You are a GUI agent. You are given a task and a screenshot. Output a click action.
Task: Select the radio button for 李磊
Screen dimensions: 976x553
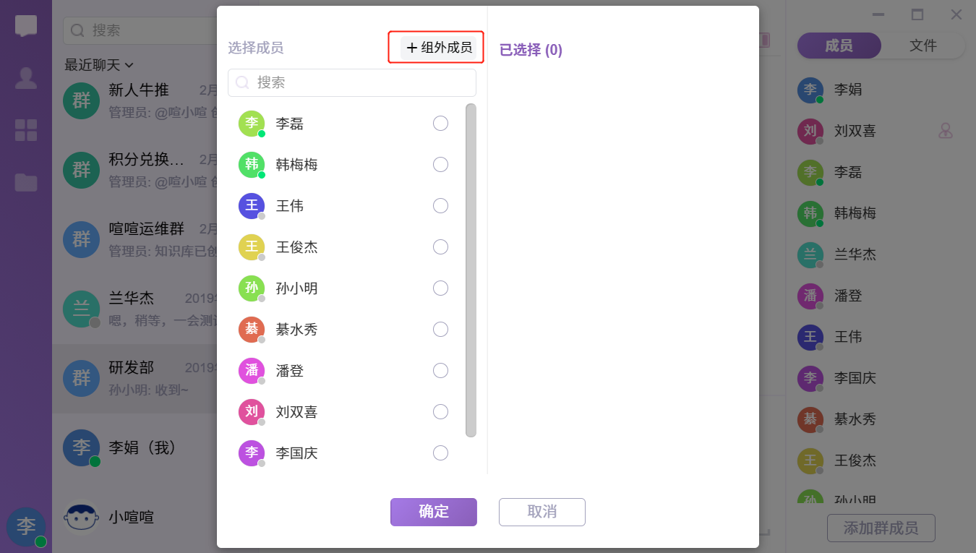click(x=440, y=124)
